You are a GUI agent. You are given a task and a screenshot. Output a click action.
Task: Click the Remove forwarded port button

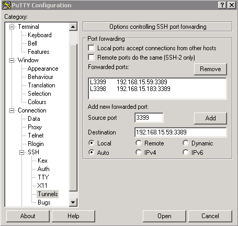pyautogui.click(x=210, y=69)
